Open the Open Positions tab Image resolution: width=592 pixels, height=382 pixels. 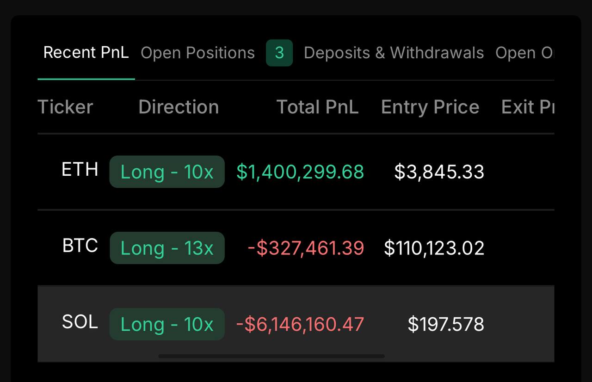(x=197, y=53)
